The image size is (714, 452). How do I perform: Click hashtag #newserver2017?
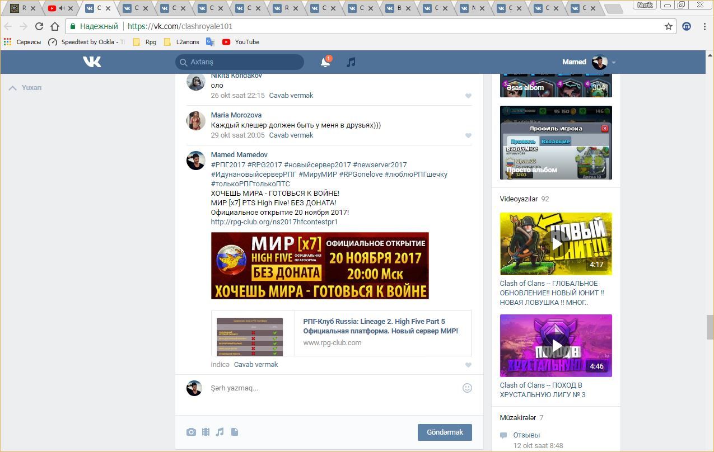coord(380,165)
